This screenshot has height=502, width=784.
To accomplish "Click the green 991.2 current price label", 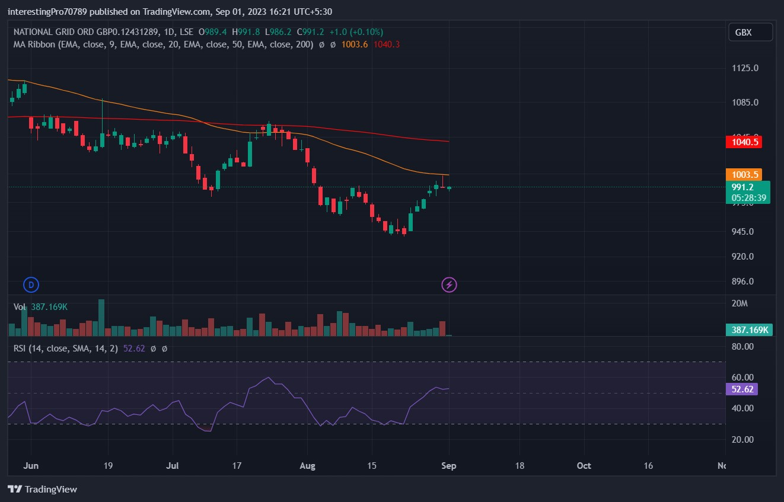I will pyautogui.click(x=742, y=187).
